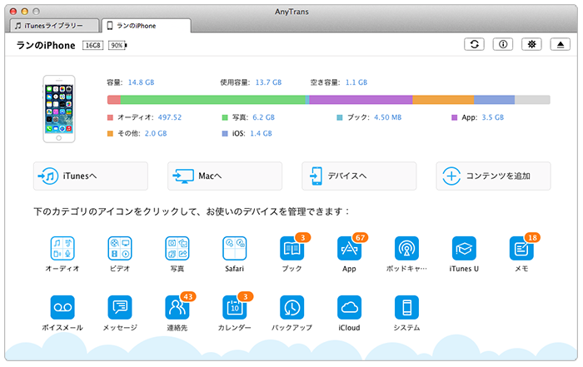
Task: Click the green 写真 legend swatch
Action: click(225, 117)
